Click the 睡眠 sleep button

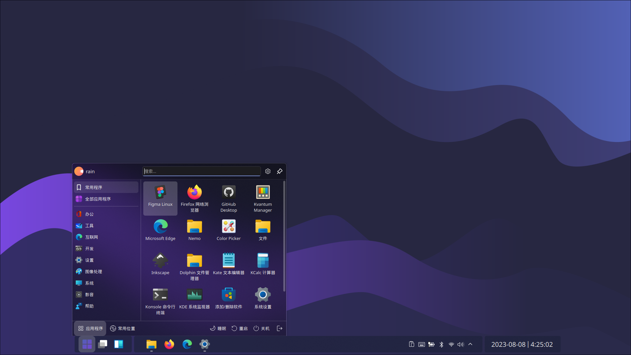pyautogui.click(x=218, y=328)
